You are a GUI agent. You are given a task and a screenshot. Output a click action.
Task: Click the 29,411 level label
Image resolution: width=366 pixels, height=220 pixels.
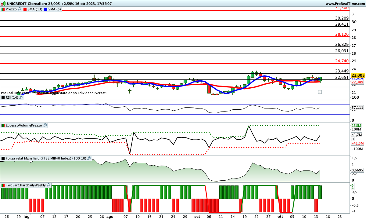pyautogui.click(x=342, y=24)
